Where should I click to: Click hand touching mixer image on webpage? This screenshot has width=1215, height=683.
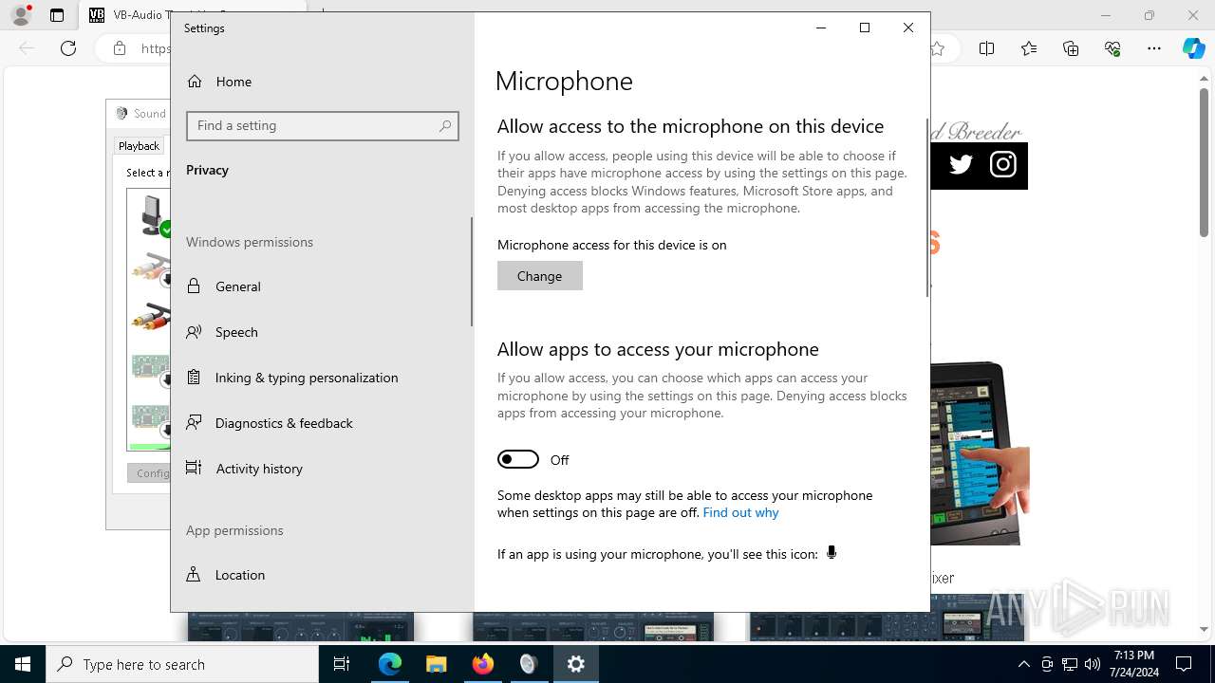coord(978,453)
